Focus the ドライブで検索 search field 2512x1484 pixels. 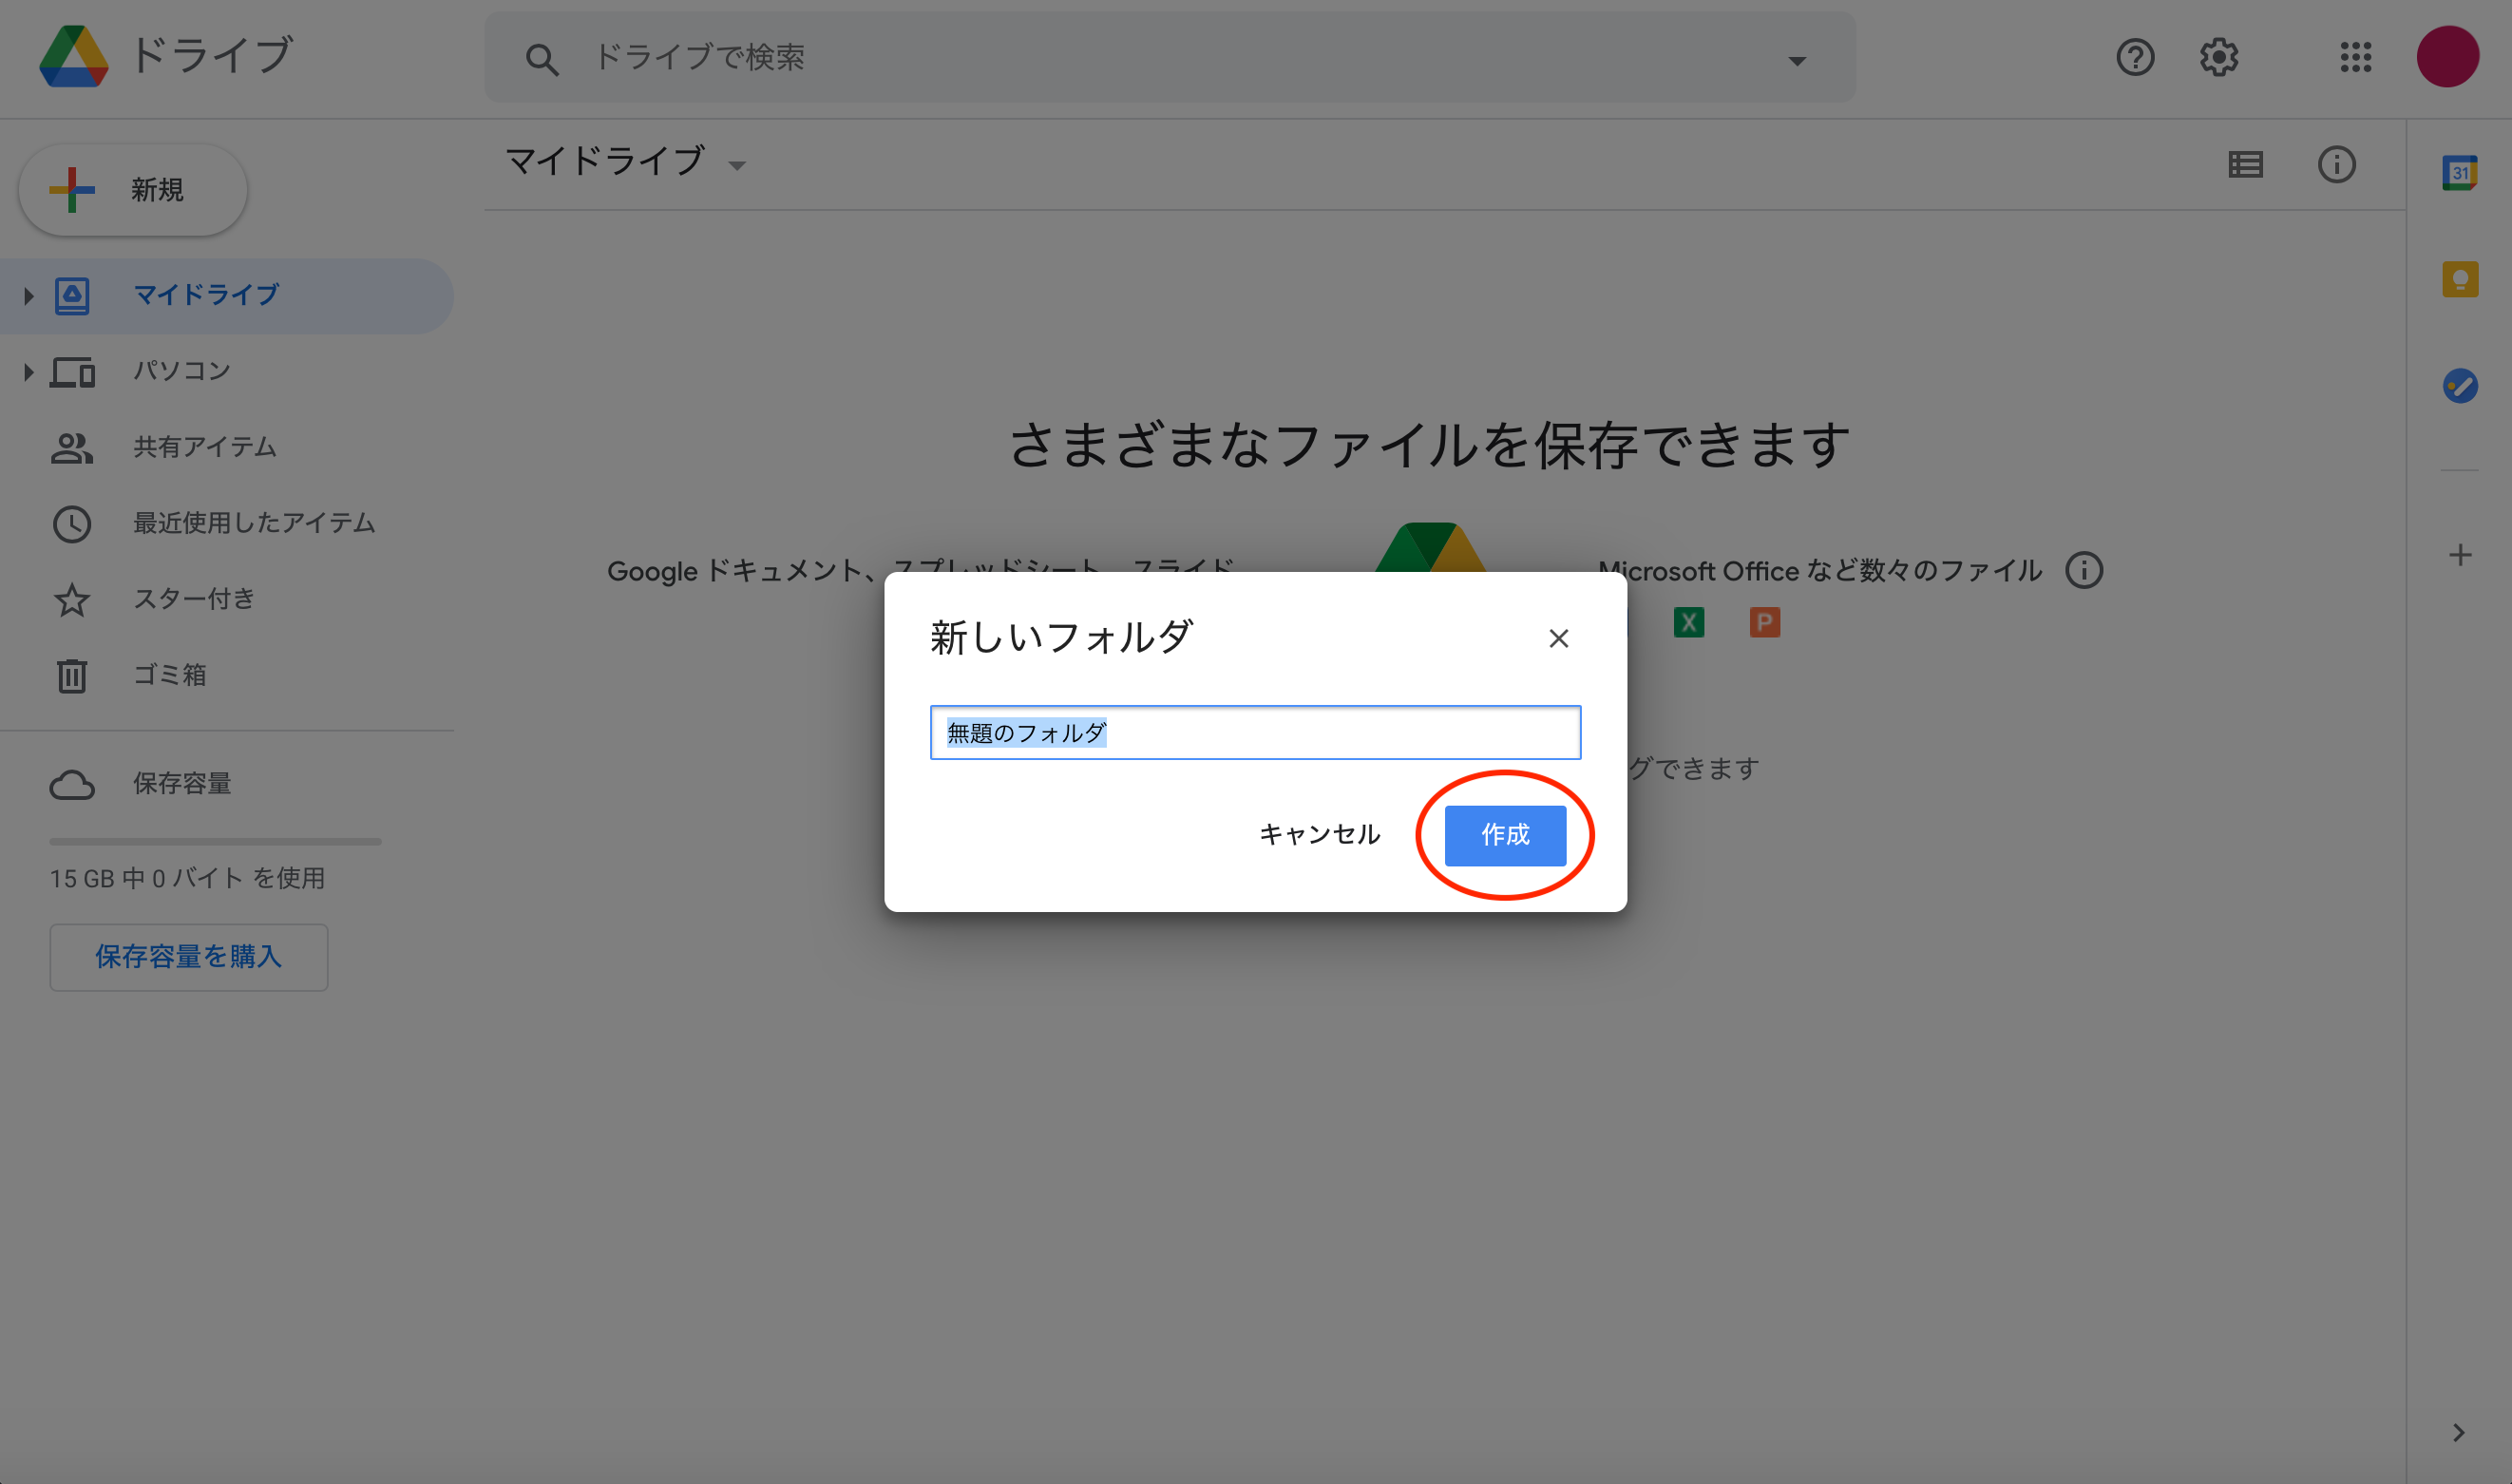(x=1170, y=57)
